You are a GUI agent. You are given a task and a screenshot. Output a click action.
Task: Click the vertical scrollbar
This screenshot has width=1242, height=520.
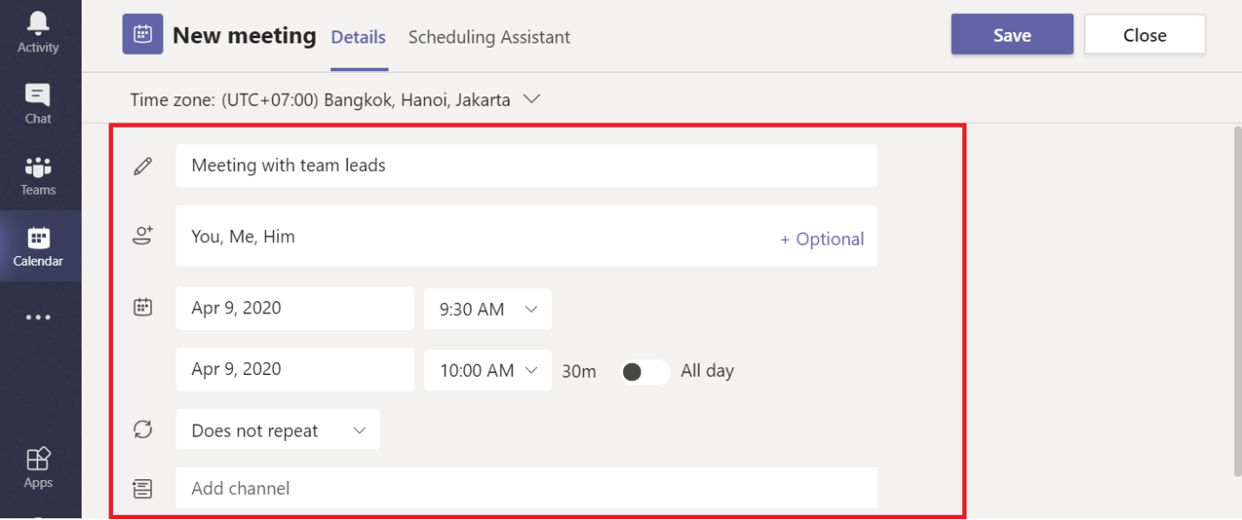[x=1237, y=300]
